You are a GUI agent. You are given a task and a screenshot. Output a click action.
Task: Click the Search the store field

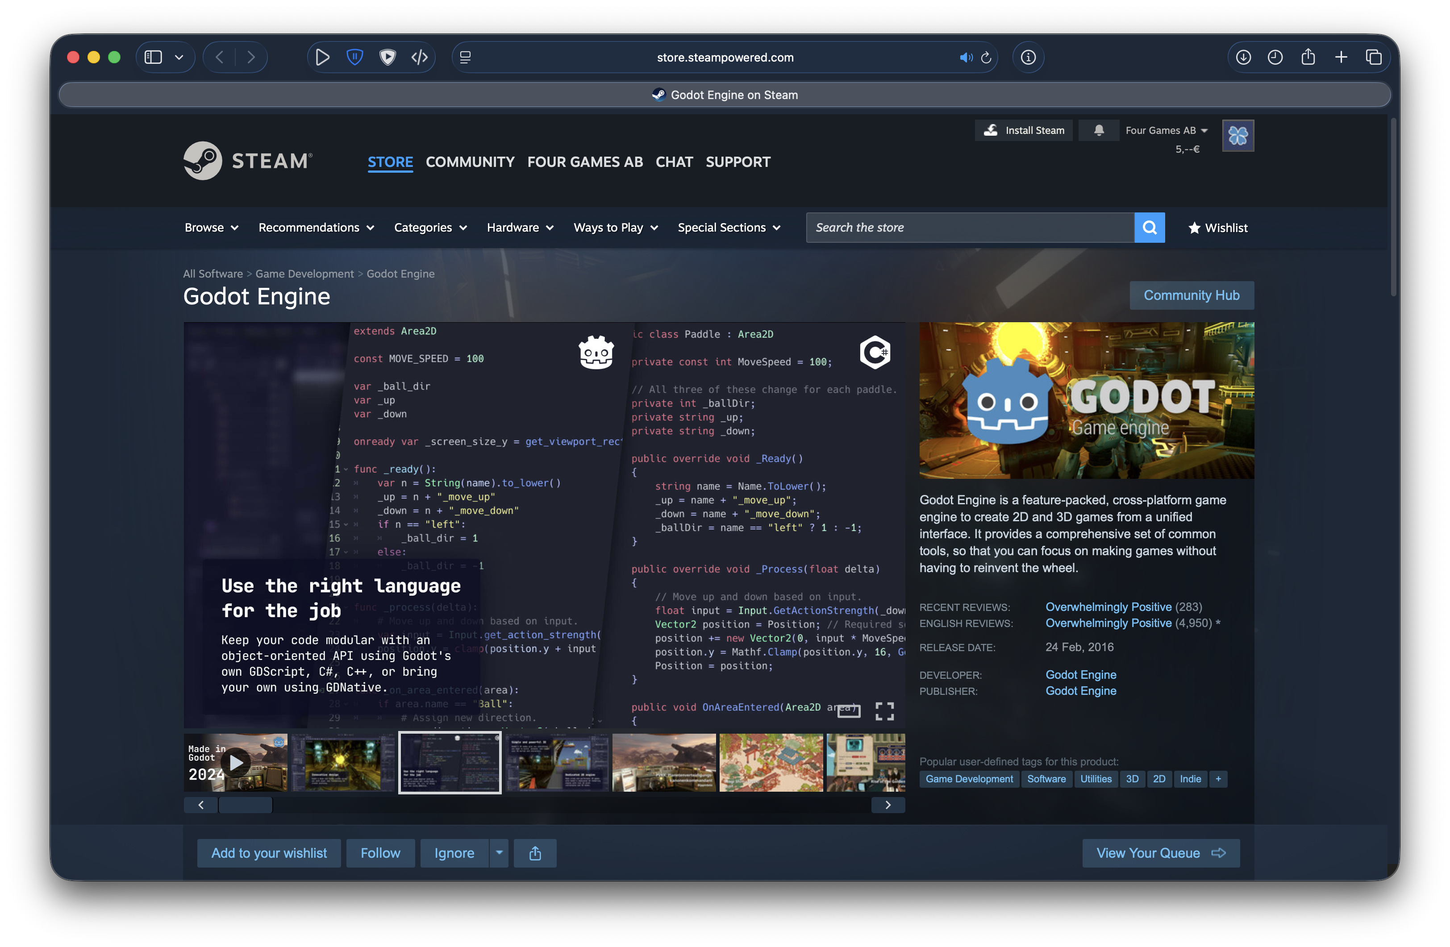(970, 228)
